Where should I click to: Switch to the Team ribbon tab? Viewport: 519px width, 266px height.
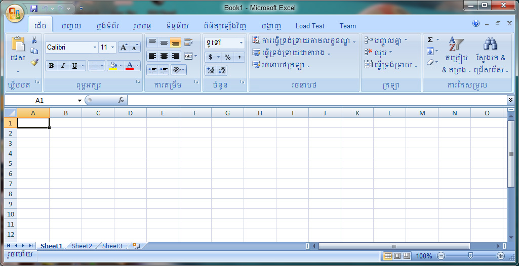click(347, 26)
